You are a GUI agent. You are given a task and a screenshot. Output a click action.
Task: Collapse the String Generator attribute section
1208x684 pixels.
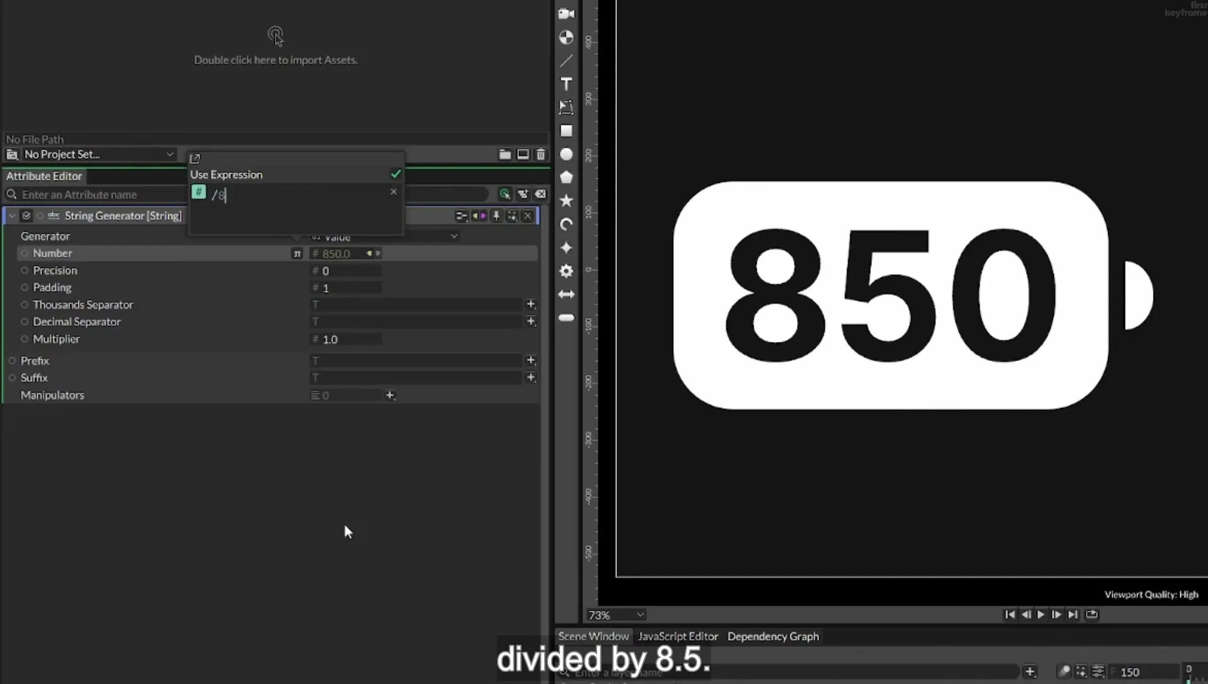[x=12, y=216]
